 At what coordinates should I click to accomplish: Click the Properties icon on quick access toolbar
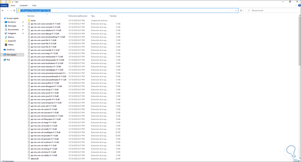[x=6, y=2]
